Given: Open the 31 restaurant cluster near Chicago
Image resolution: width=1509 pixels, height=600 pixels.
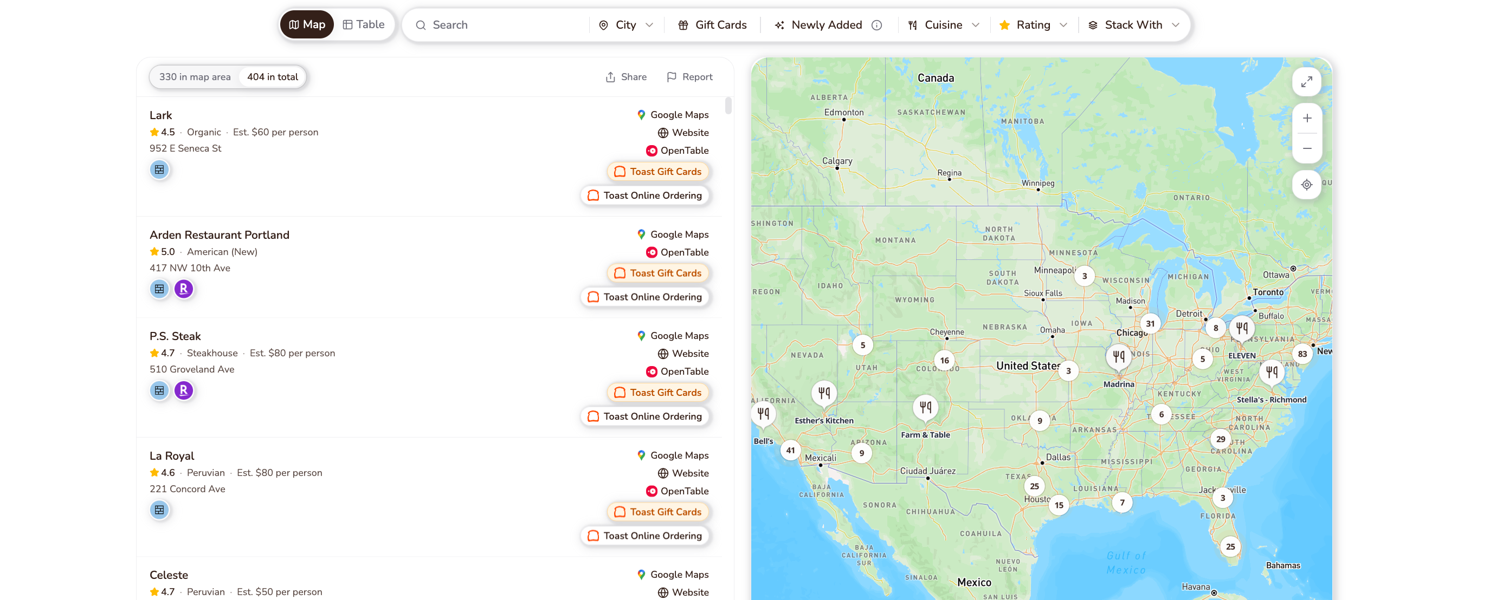Looking at the screenshot, I should (x=1151, y=324).
